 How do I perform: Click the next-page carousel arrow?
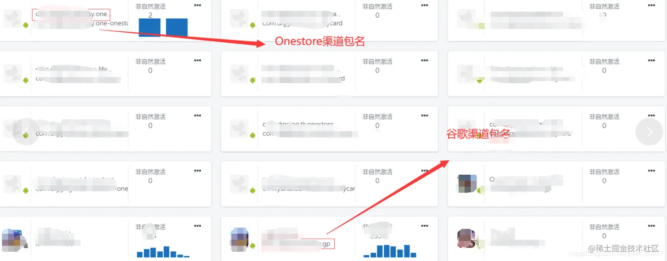pos(649,132)
